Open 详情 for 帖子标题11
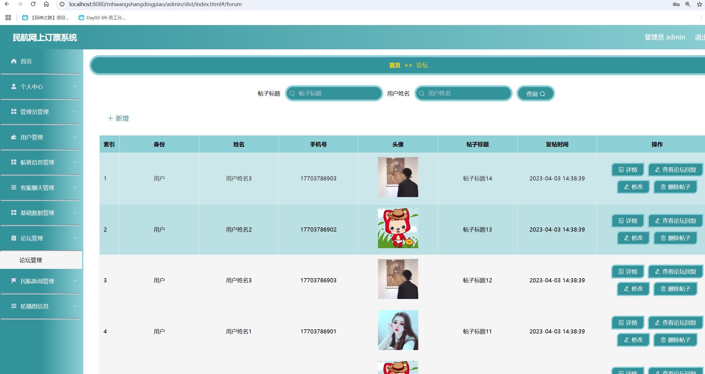This screenshot has width=705, height=374. point(628,323)
